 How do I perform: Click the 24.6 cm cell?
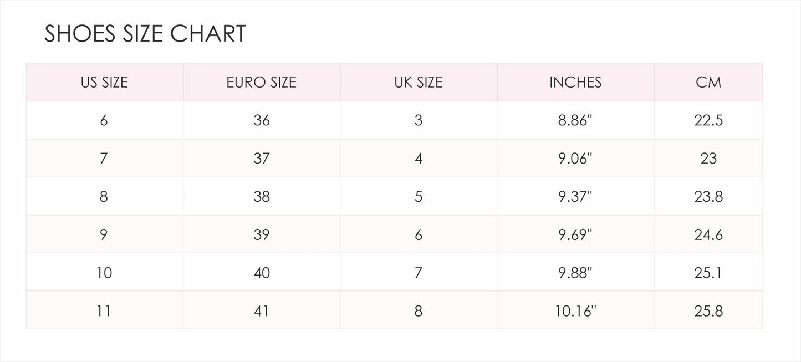(708, 234)
